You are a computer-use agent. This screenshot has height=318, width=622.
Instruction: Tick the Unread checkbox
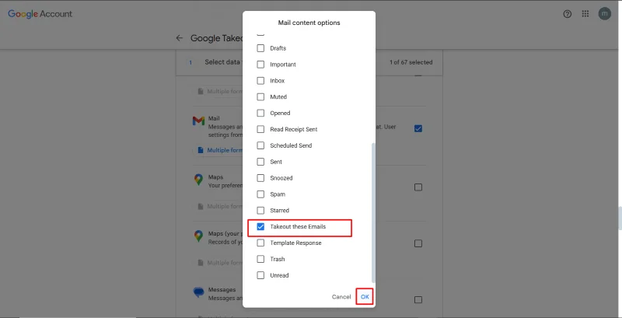click(260, 275)
